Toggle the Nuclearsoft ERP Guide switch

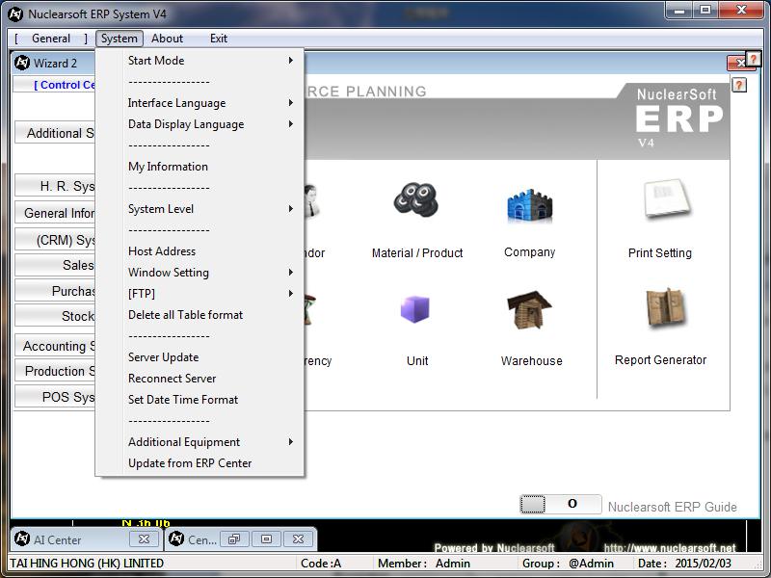(x=561, y=504)
